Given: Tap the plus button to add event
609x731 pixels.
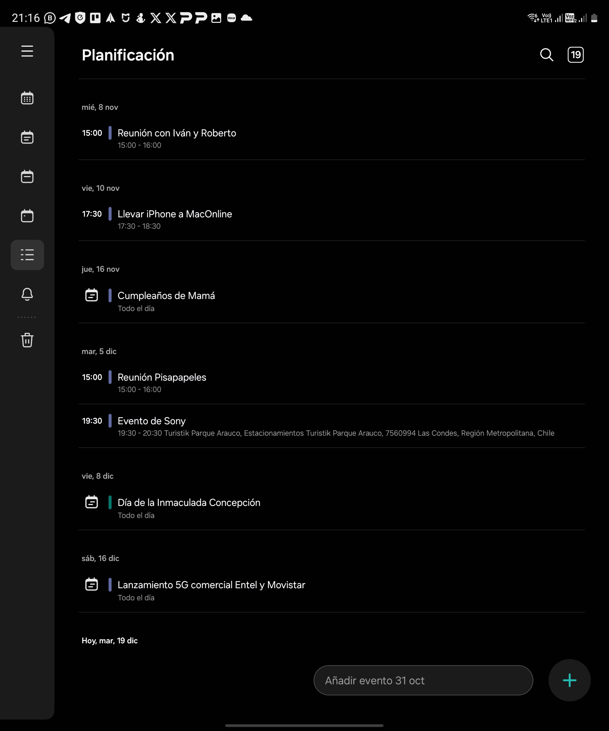Looking at the screenshot, I should click(569, 680).
